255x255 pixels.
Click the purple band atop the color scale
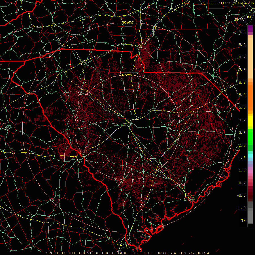[x=250, y=28]
